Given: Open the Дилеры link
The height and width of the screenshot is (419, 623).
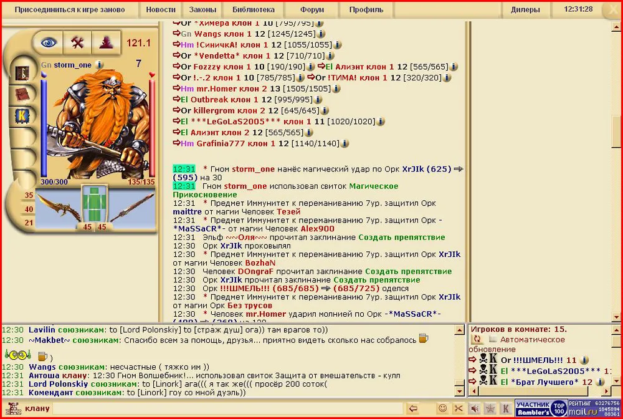Looking at the screenshot, I should 525,10.
